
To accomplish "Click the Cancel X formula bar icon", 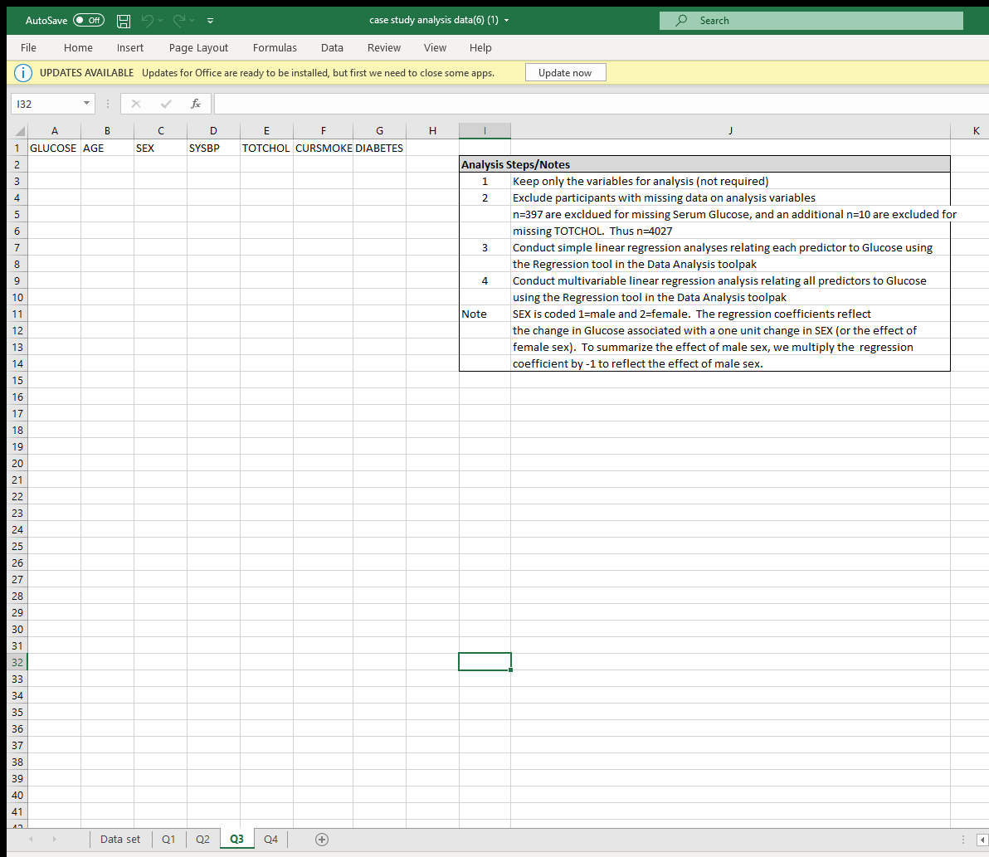I will [135, 104].
